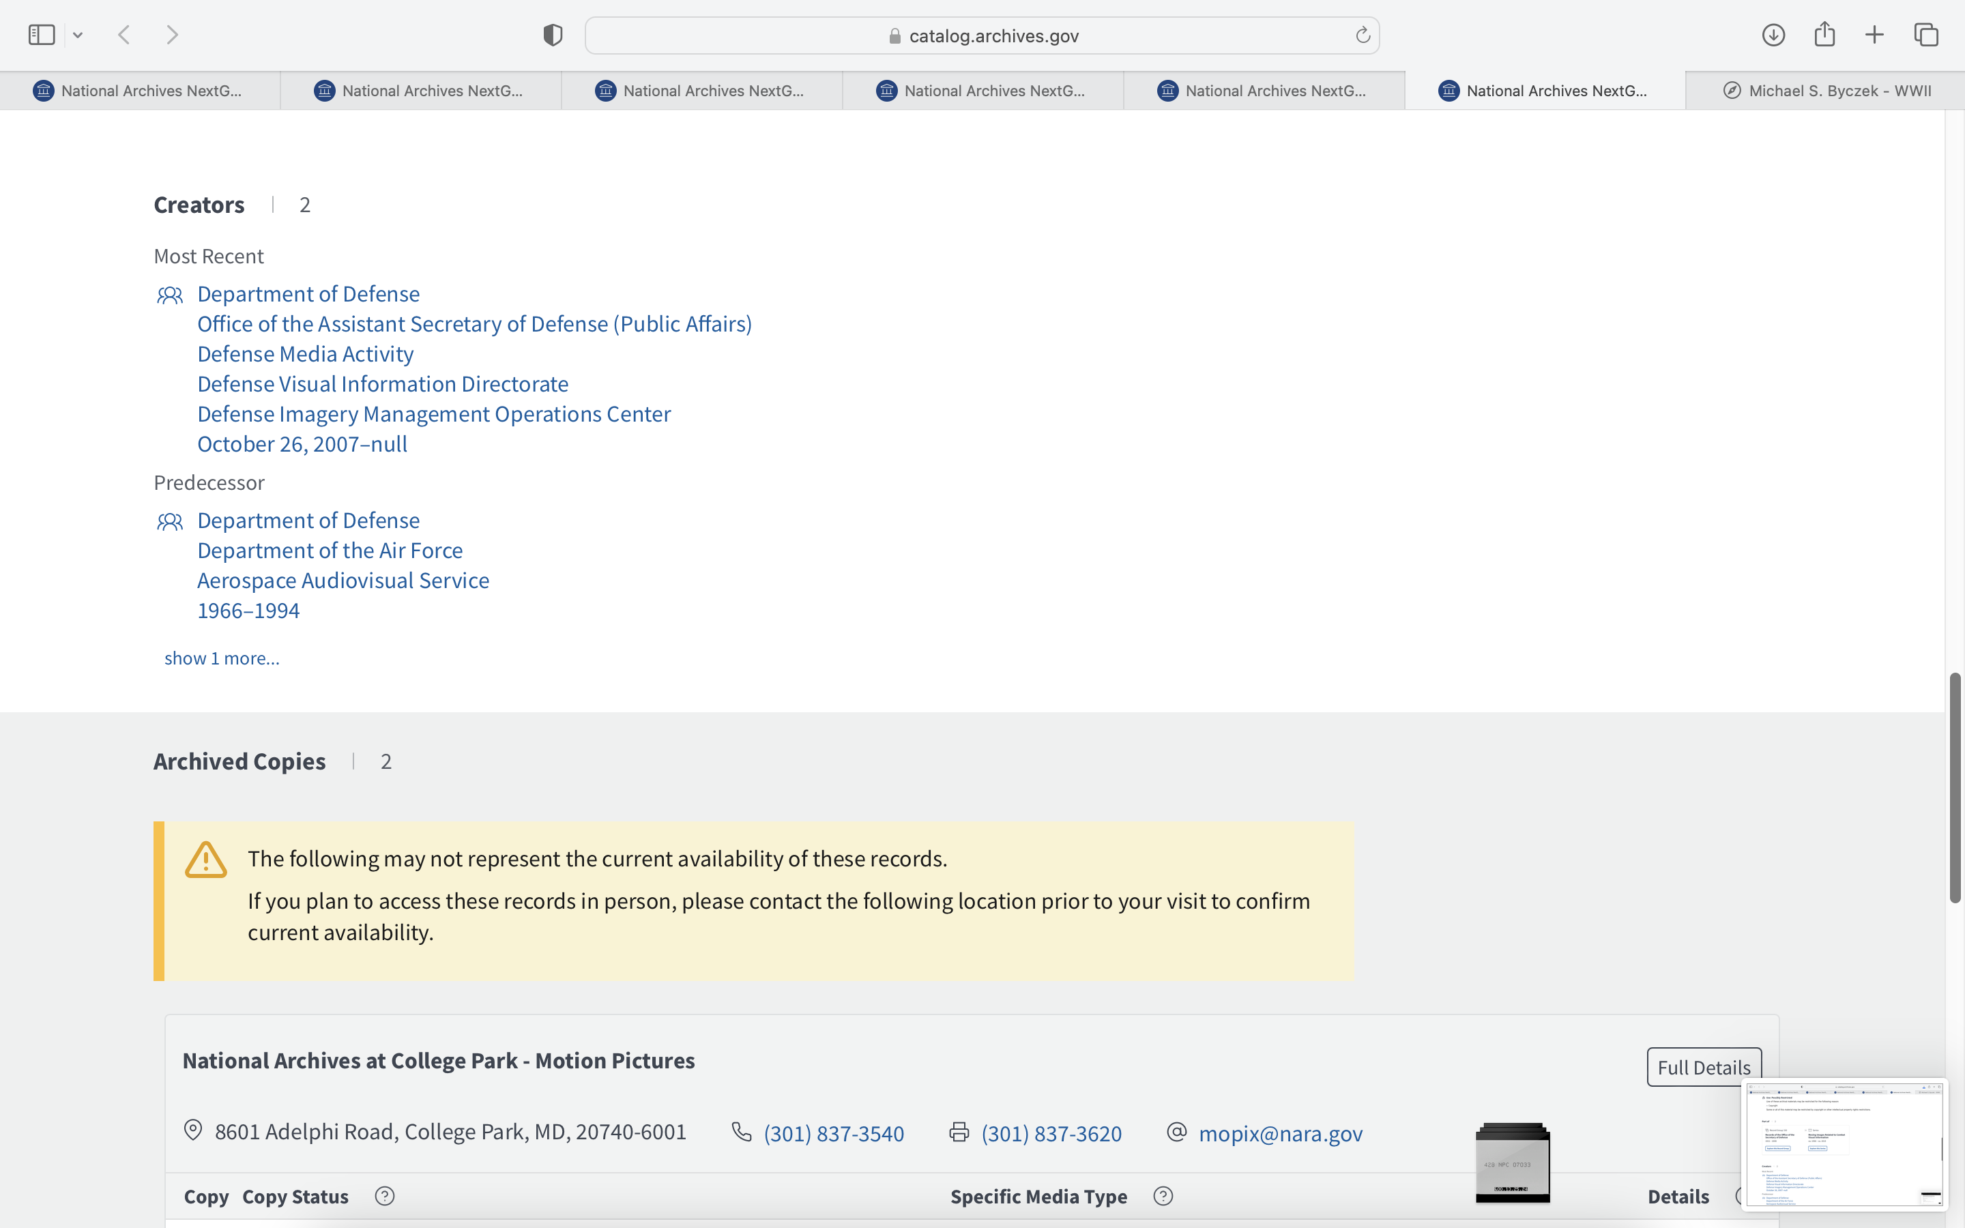
Task: Open Defense Media Activity link
Action: pyautogui.click(x=305, y=354)
